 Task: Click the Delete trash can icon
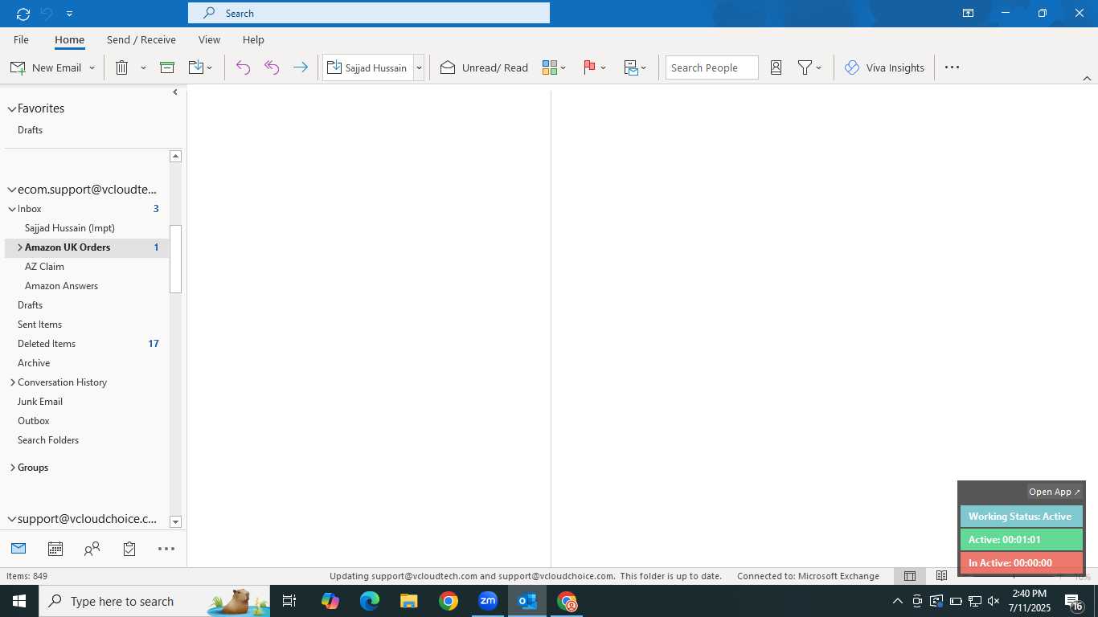point(121,67)
